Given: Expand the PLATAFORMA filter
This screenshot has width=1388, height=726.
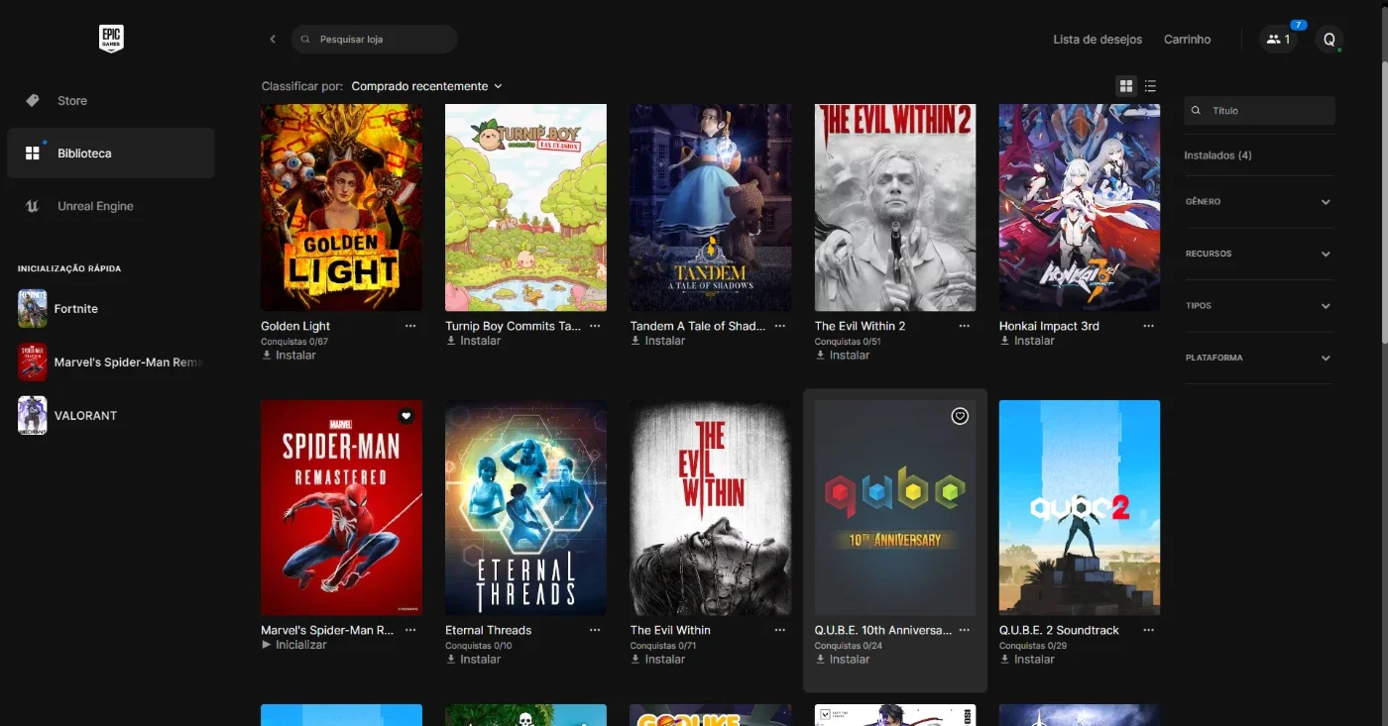Looking at the screenshot, I should click(1259, 358).
